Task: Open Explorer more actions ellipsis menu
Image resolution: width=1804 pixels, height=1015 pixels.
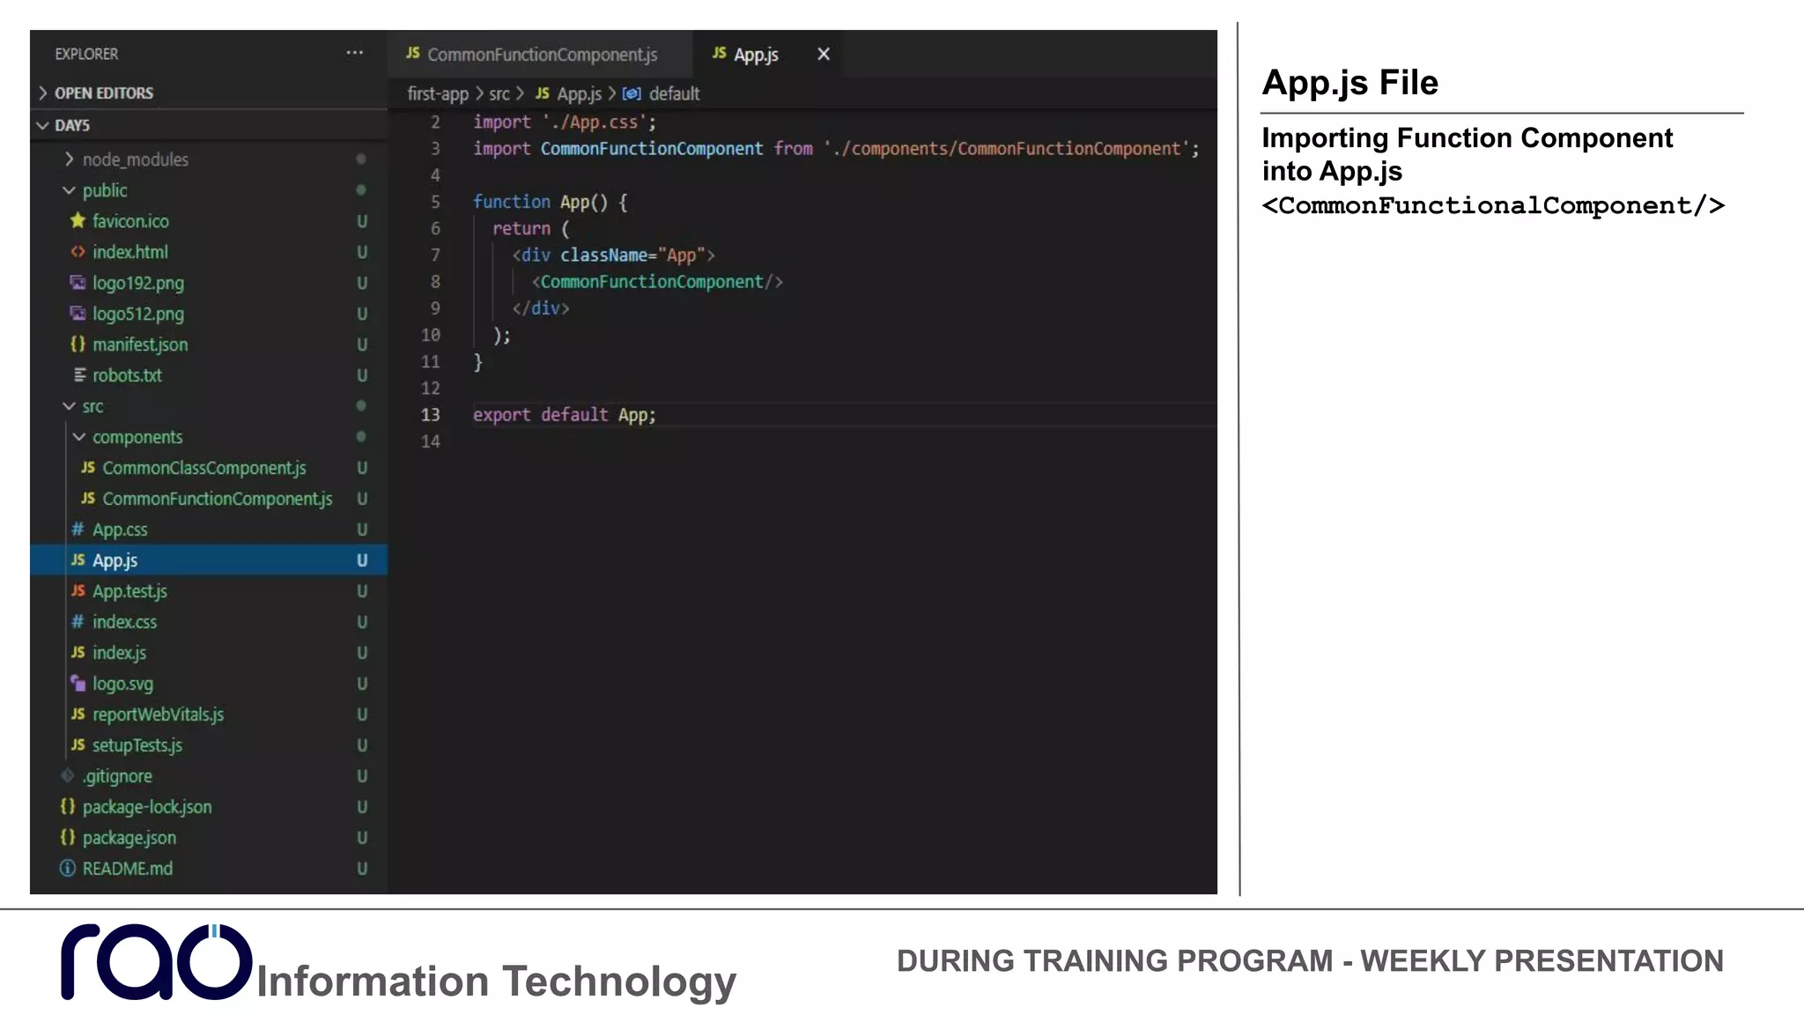Action: tap(354, 53)
